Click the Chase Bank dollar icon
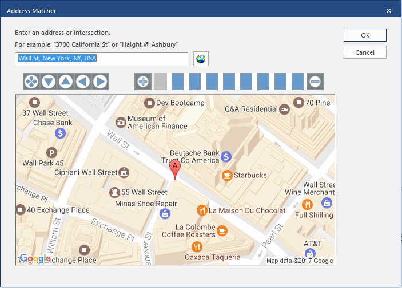The height and width of the screenshot is (288, 402). (x=60, y=133)
